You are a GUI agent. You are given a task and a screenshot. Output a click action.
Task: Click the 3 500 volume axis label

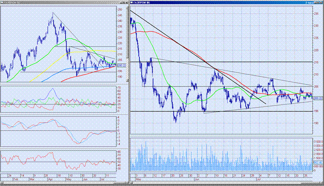[319, 142]
